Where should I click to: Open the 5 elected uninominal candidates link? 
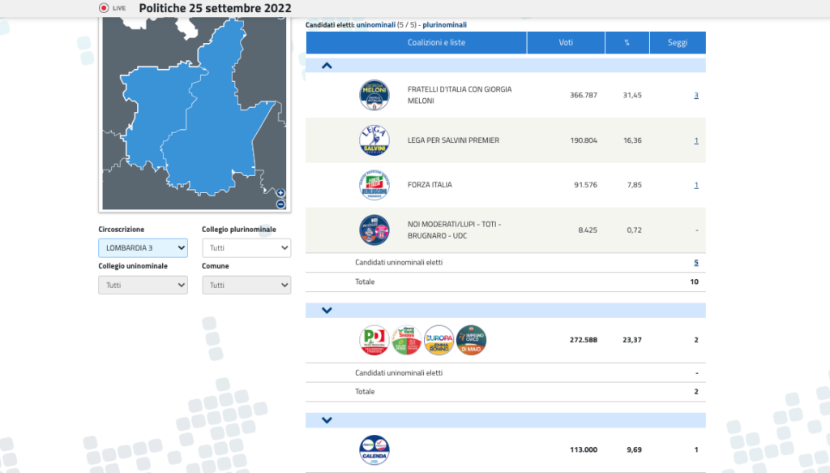(696, 262)
